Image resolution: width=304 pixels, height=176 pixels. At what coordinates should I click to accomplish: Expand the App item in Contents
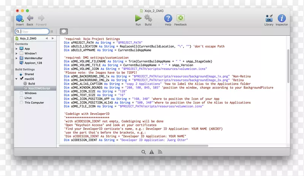click(x=17, y=49)
